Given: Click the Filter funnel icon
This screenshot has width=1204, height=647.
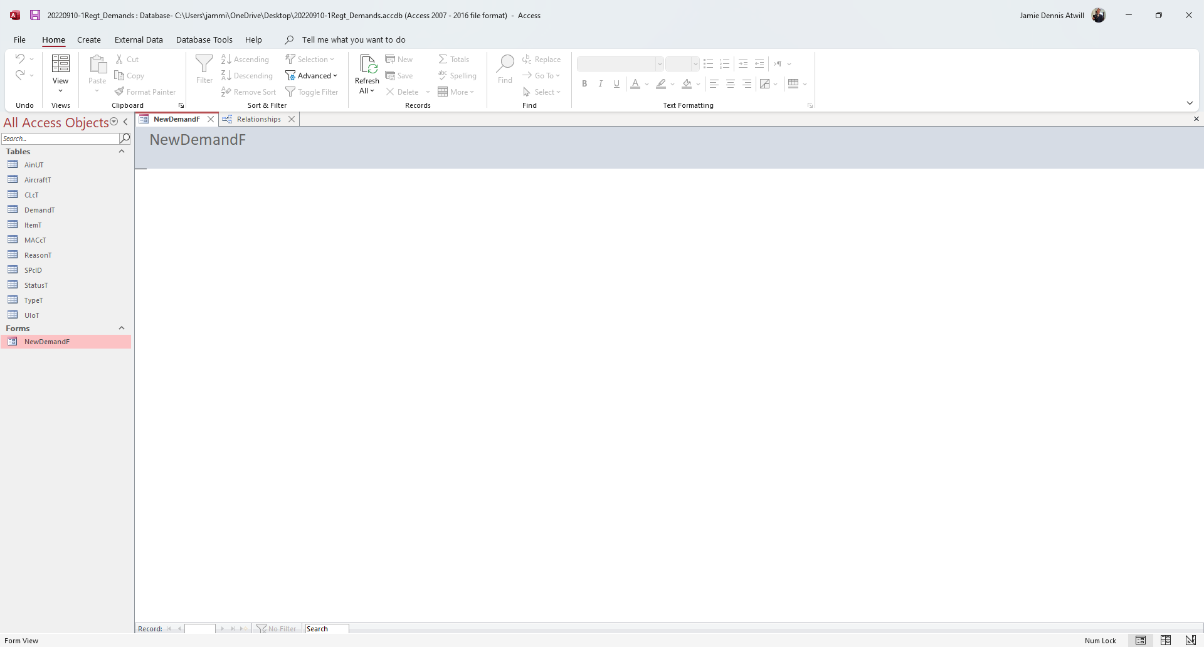Looking at the screenshot, I should point(204,64).
